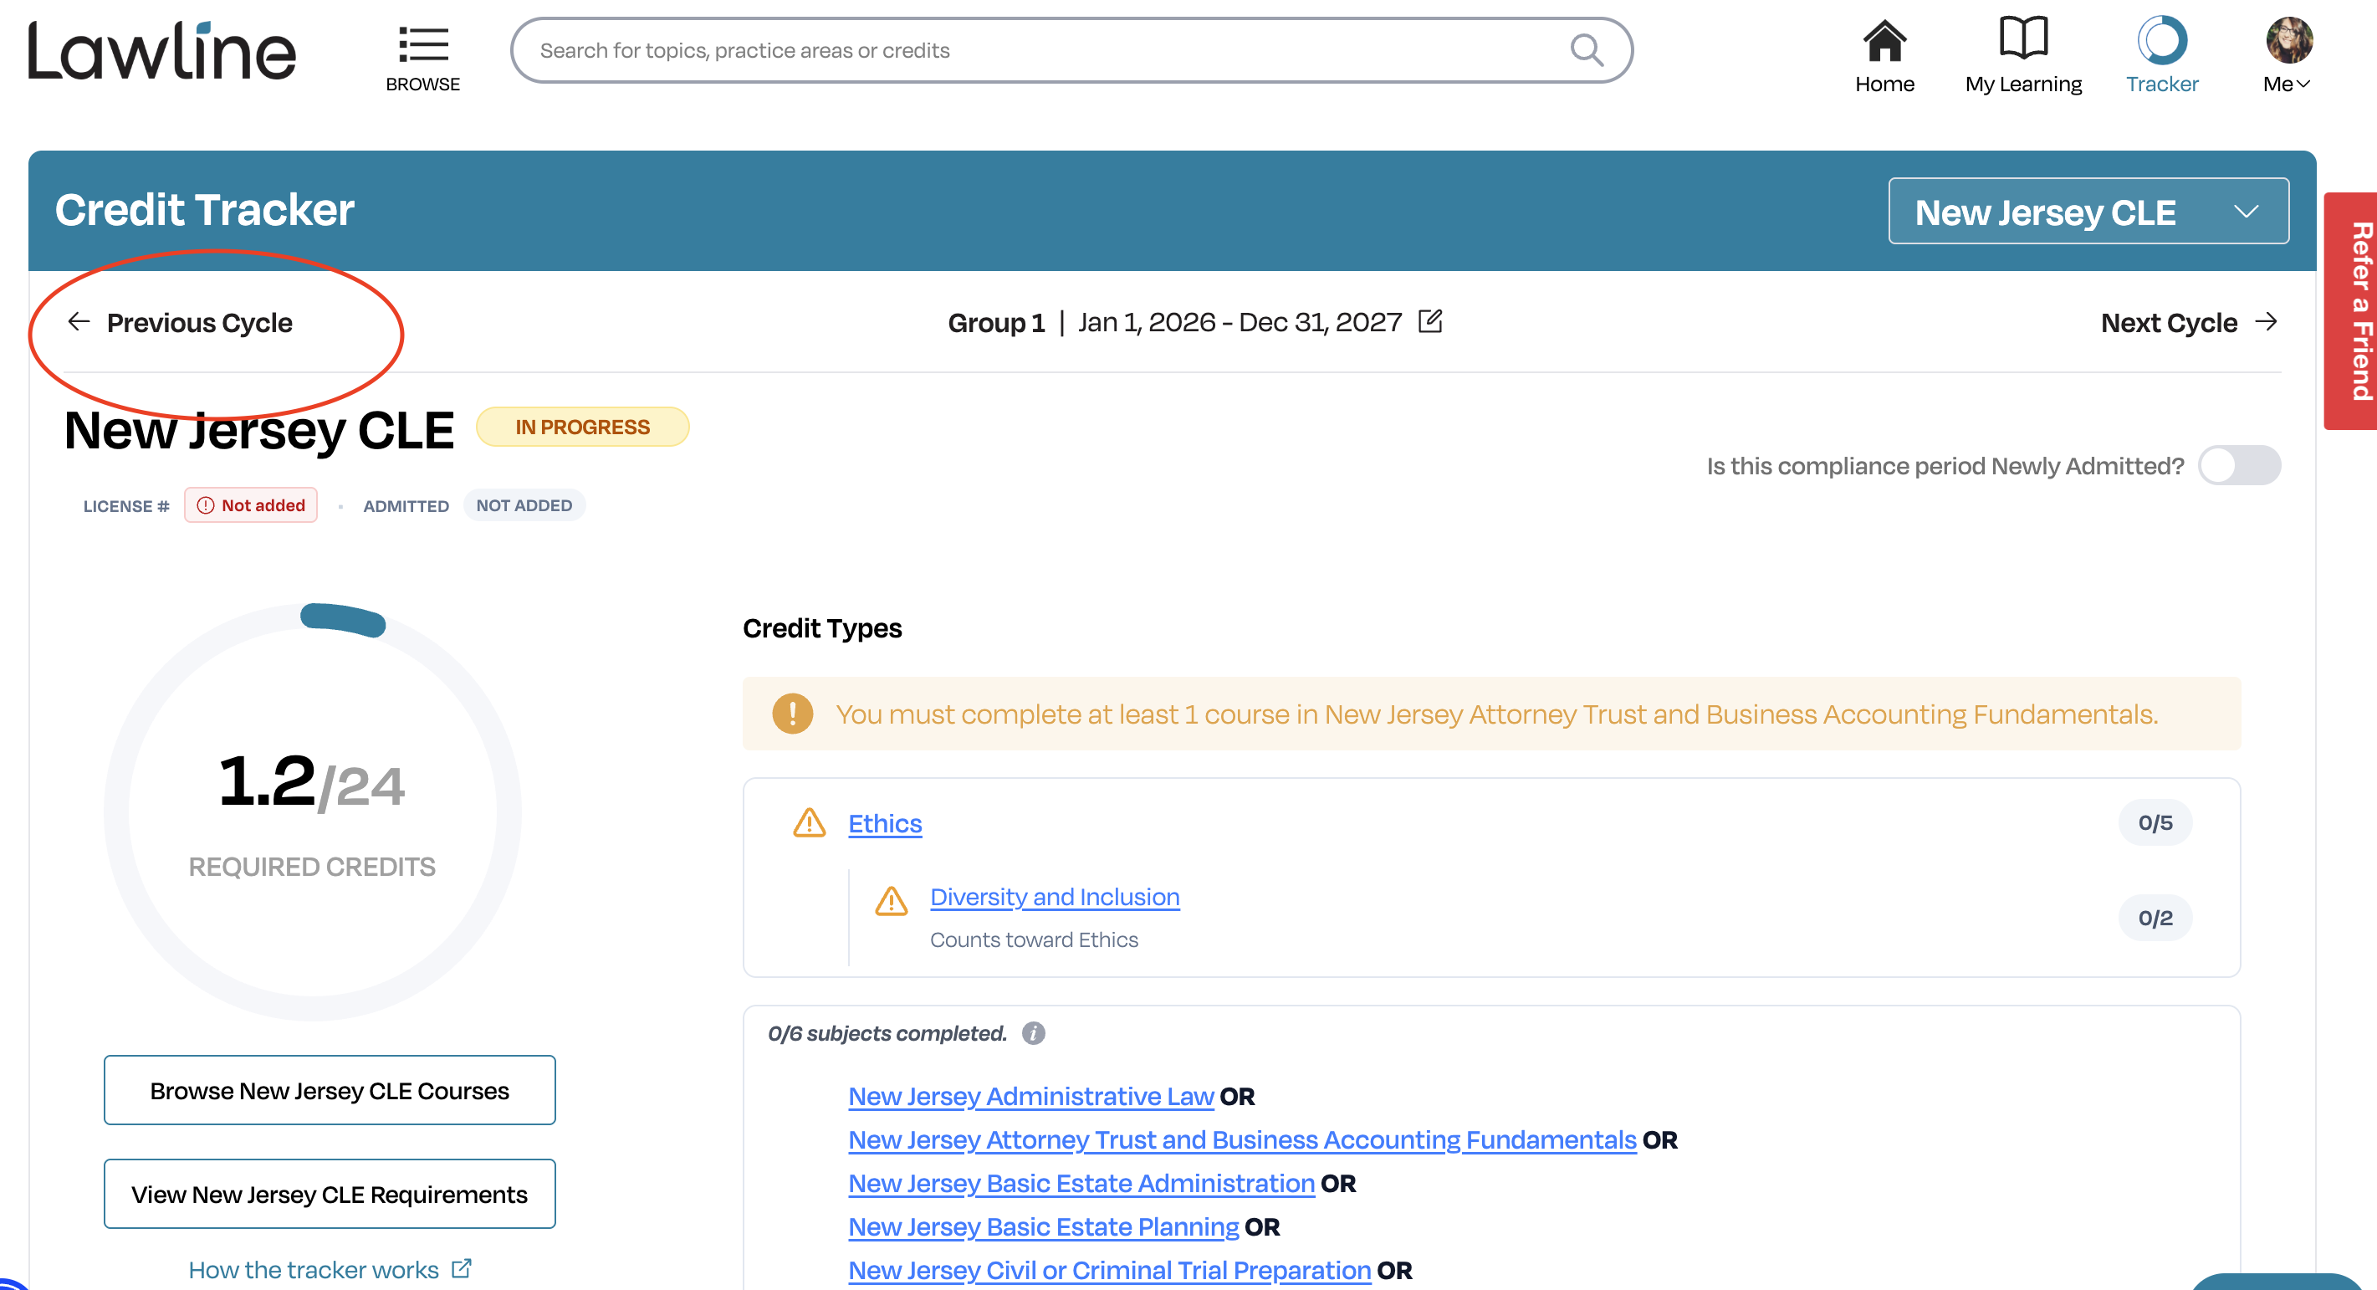
Task: Click the edit cycle dates pencil icon
Action: click(1430, 321)
